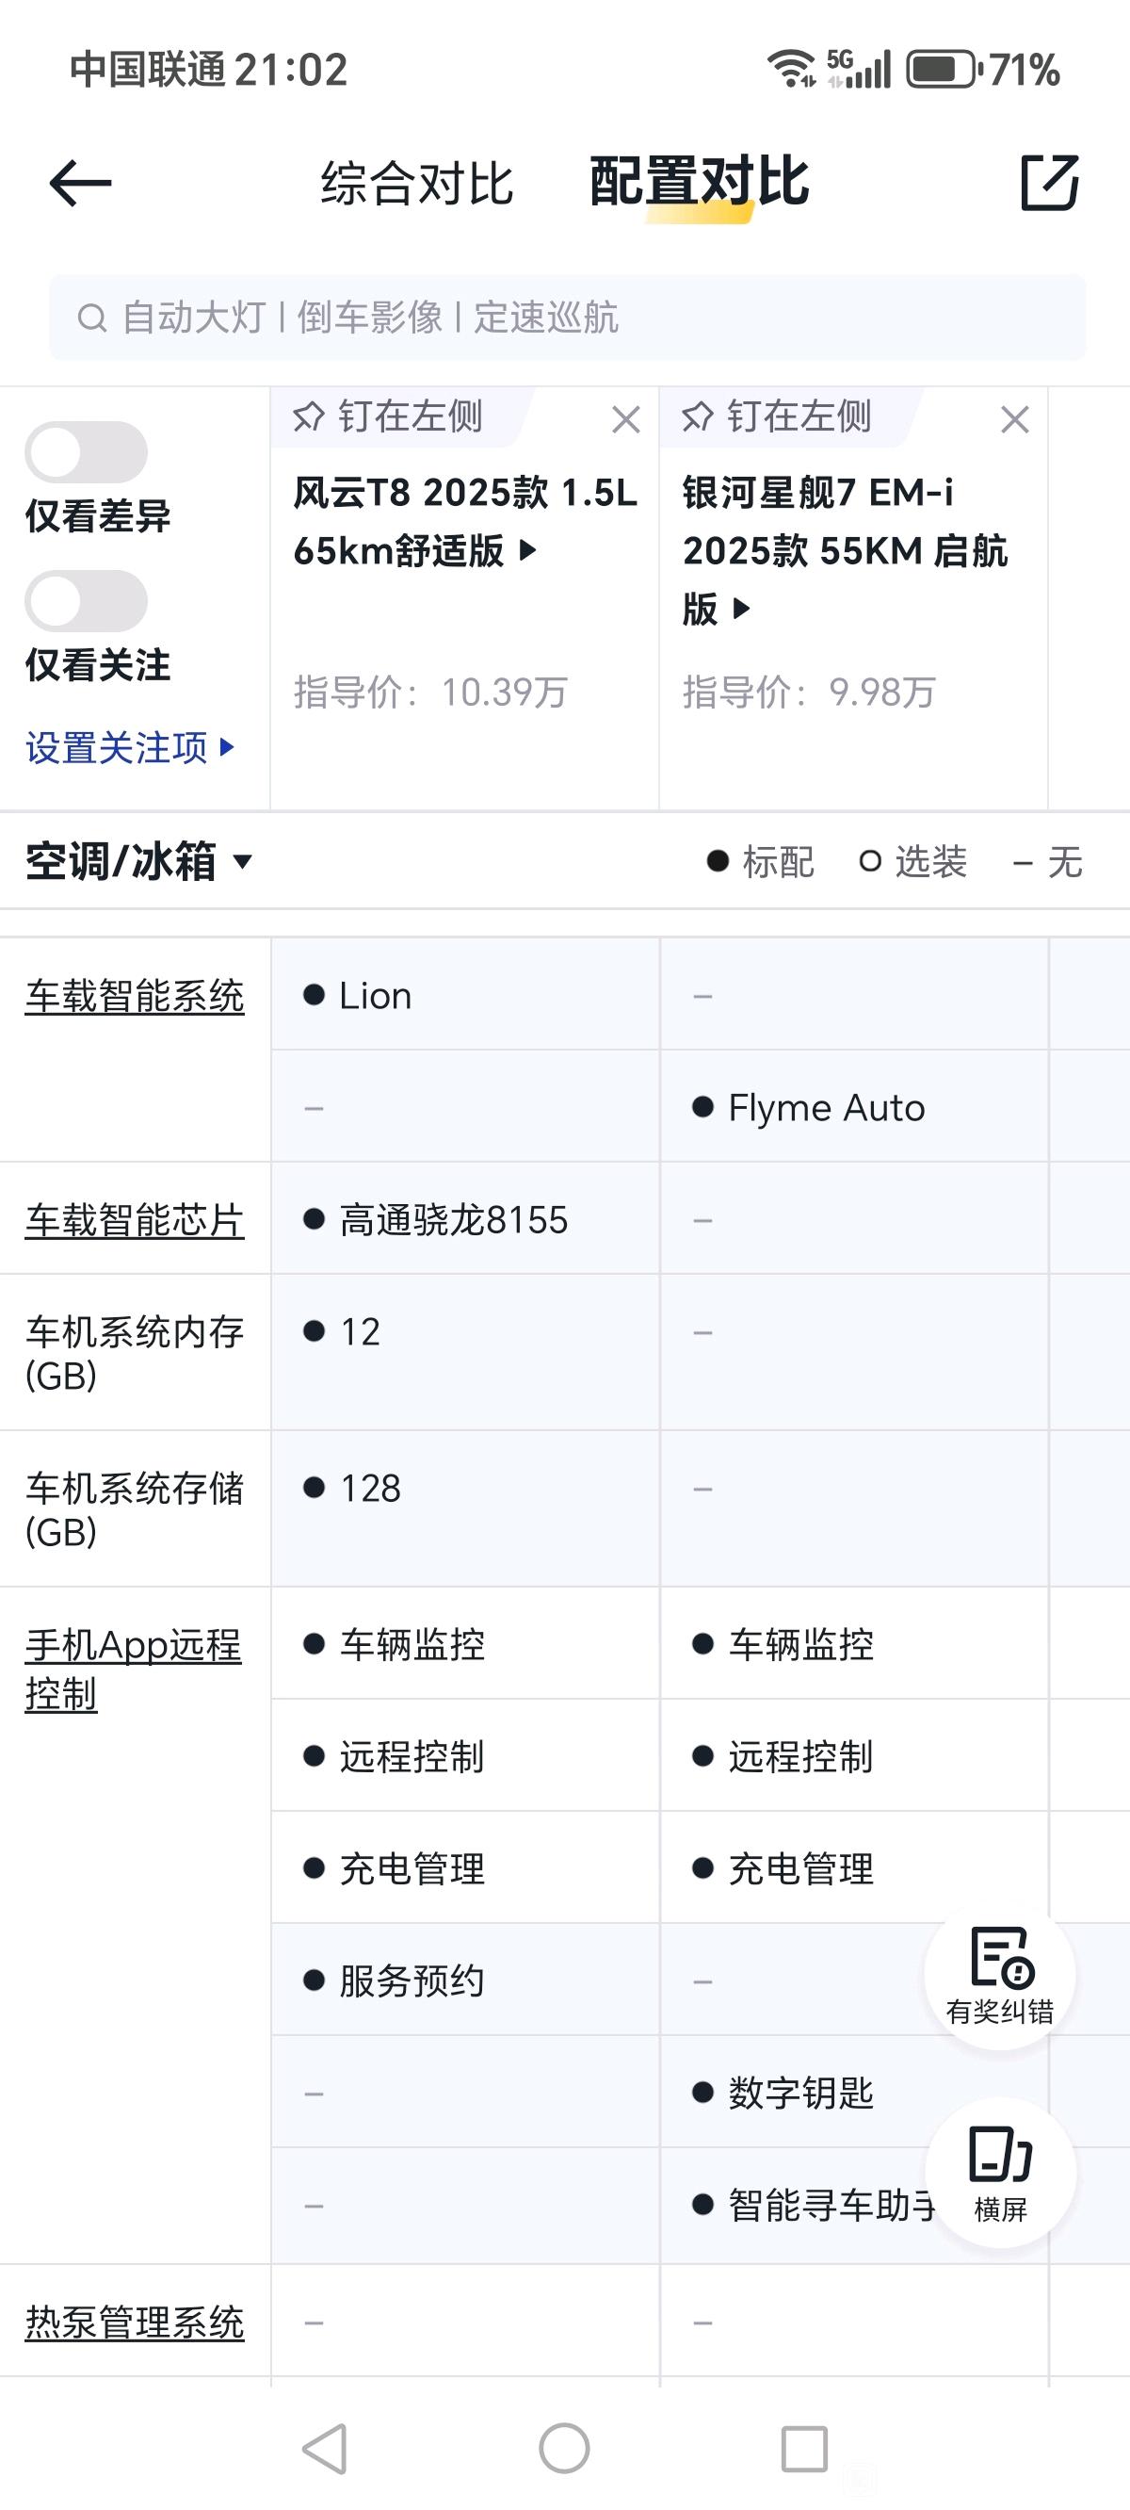Expand the 空调/冰箱 category dropdown
The image size is (1130, 2510).
[x=138, y=861]
